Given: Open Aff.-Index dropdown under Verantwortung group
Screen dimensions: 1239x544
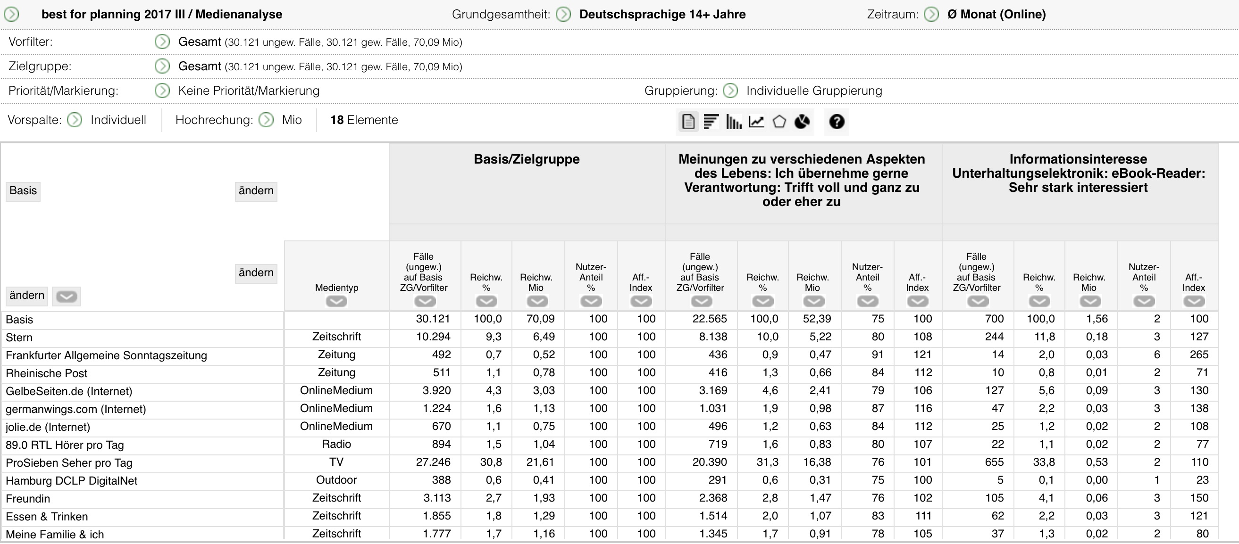Looking at the screenshot, I should coord(918,302).
